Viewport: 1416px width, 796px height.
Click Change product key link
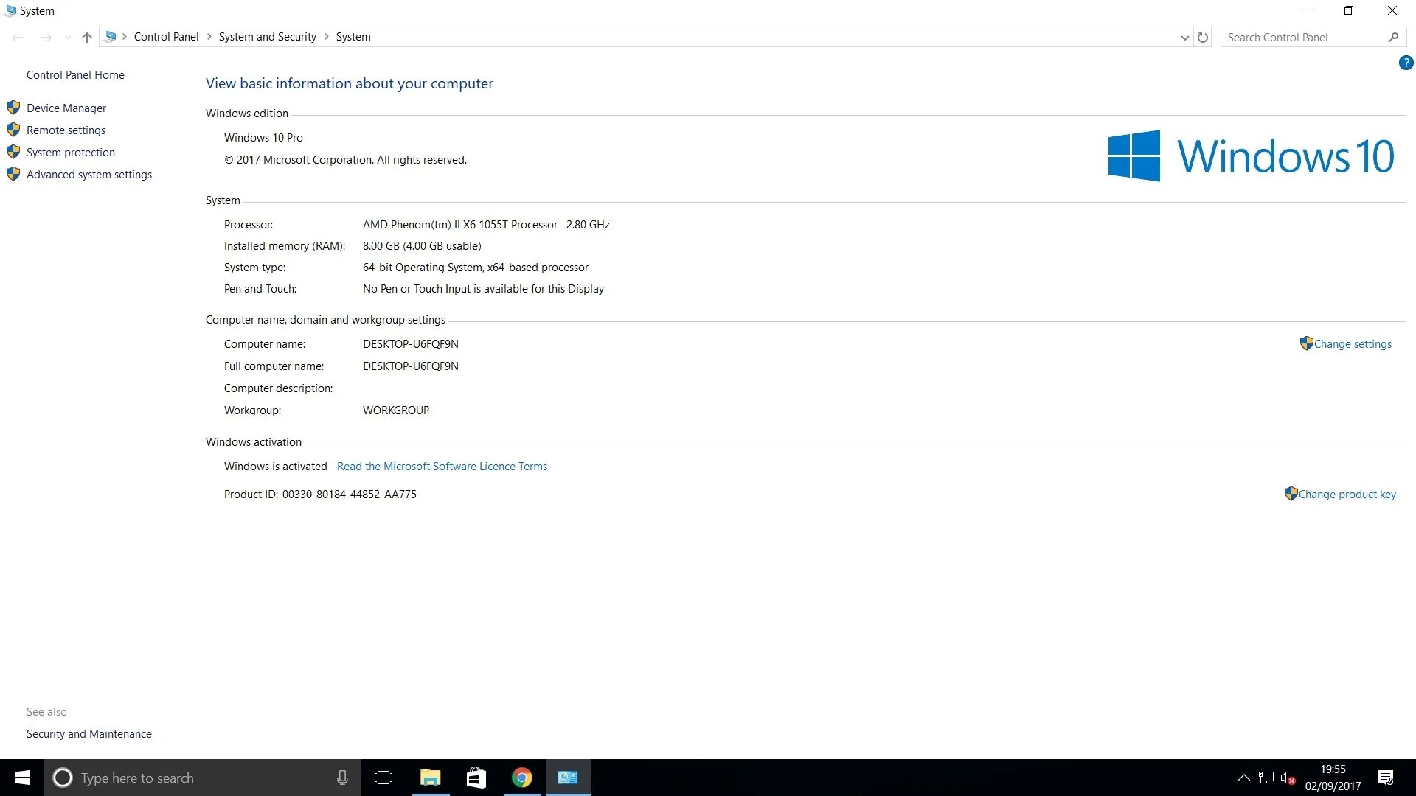1347,495
